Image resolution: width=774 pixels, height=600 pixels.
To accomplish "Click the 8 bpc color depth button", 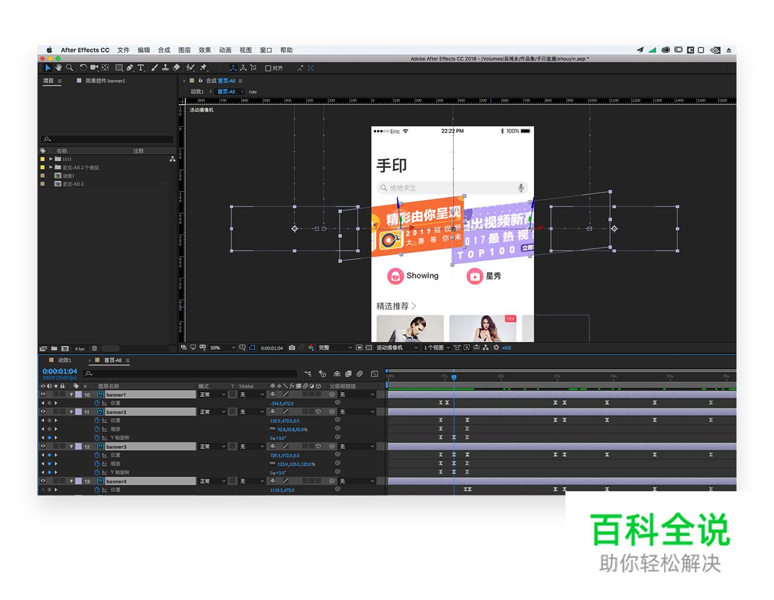I will tap(80, 349).
